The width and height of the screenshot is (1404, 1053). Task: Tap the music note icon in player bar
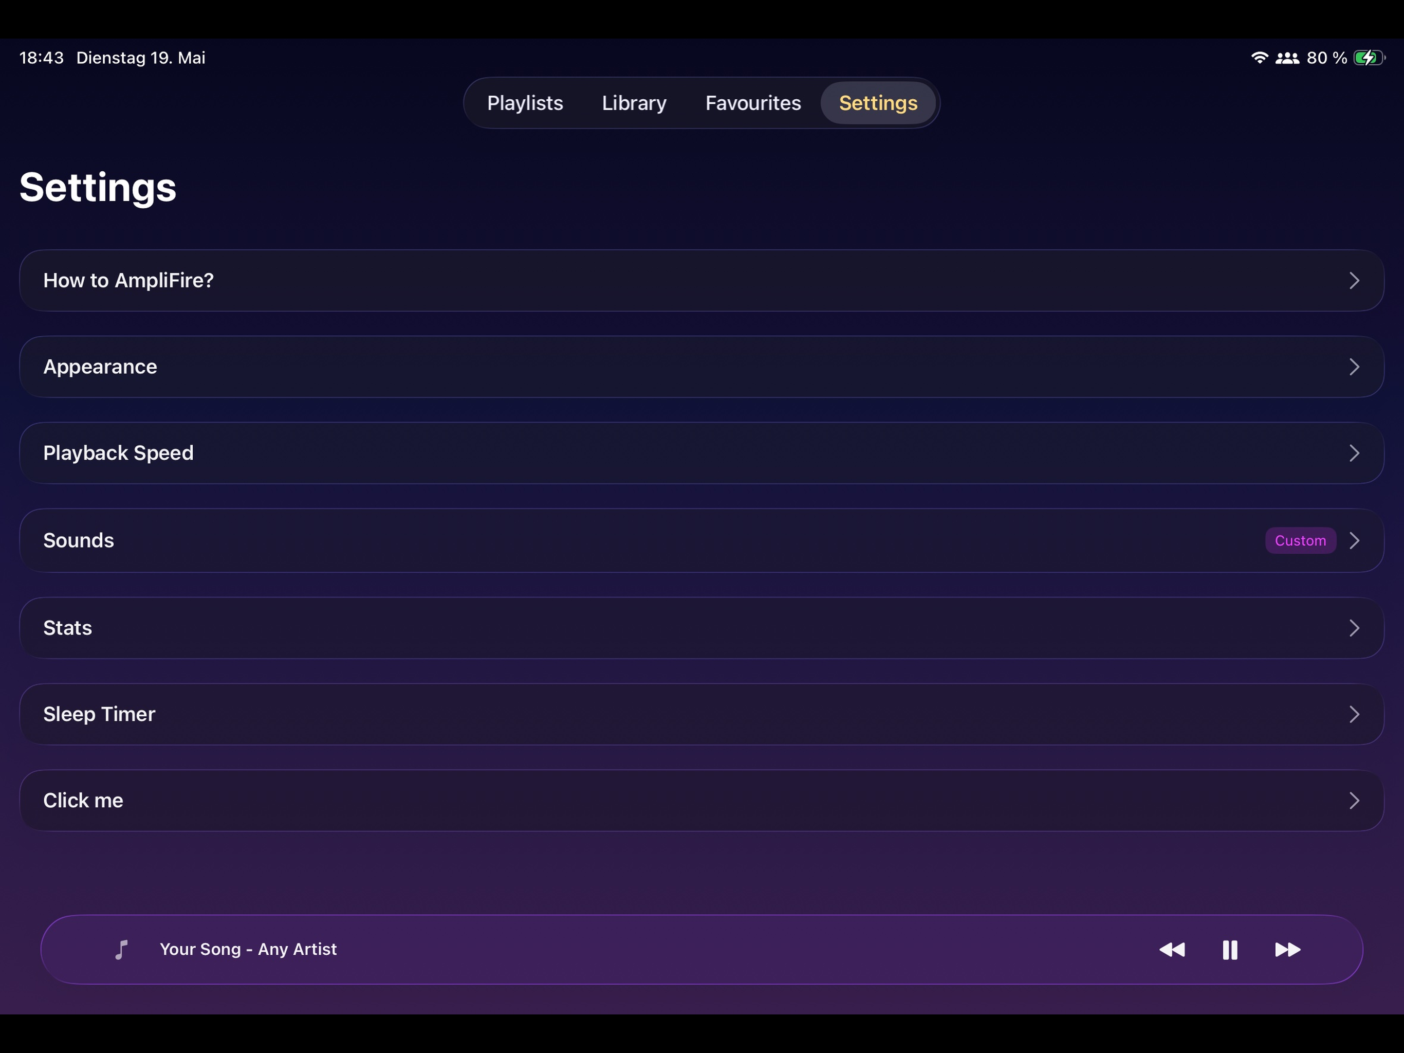point(121,950)
